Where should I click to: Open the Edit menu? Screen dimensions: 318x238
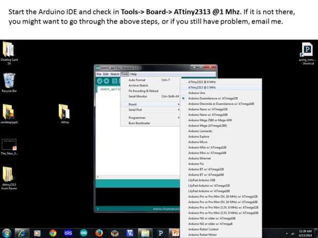[106, 74]
